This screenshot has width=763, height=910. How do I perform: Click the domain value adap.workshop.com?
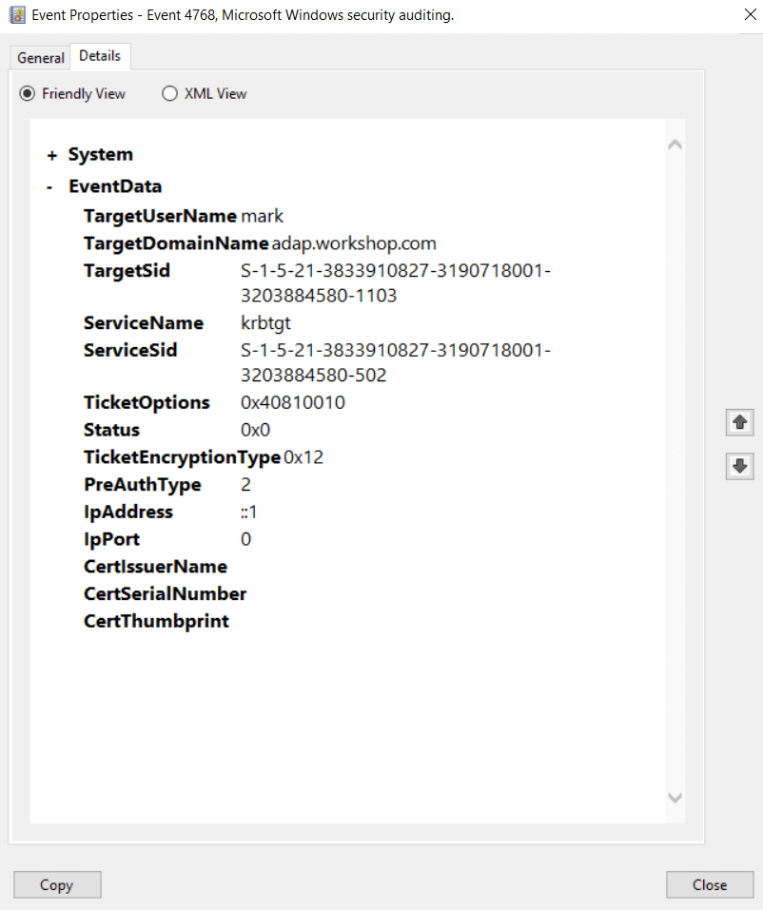(x=354, y=243)
